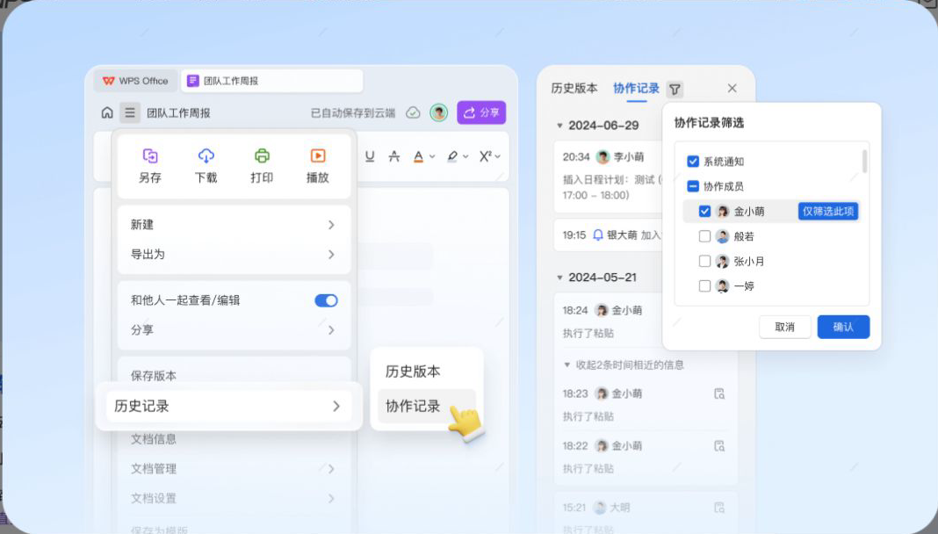Click the purple document icon in 团队工作周报 tab
This screenshot has width=938, height=534.
point(192,81)
